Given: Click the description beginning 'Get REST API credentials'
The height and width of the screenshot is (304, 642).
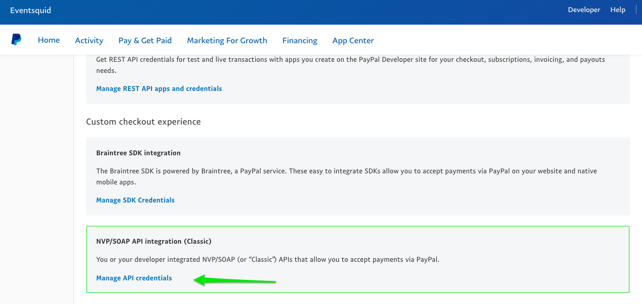Looking at the screenshot, I should pyautogui.click(x=350, y=65).
